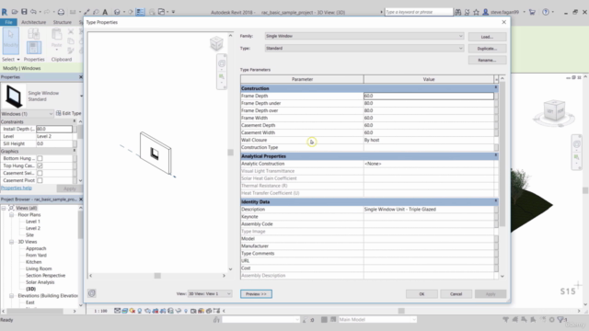
Task: Click the Properties ribbon icon
Action: (34, 48)
